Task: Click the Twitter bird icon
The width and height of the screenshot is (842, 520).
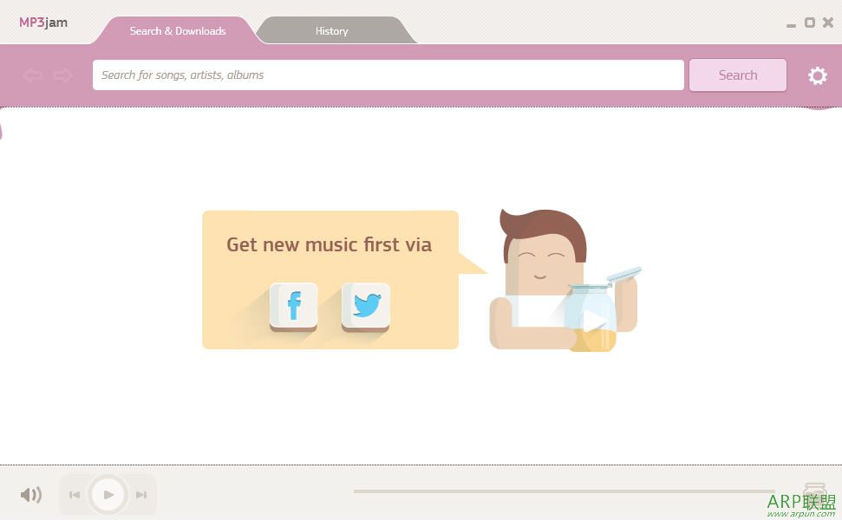Action: click(366, 307)
